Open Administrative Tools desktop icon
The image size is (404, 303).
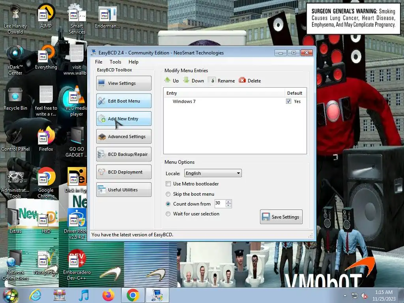click(x=15, y=184)
